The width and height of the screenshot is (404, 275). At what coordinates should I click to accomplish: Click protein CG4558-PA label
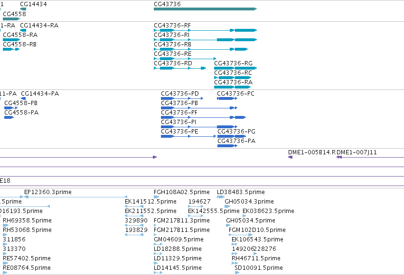(21, 113)
